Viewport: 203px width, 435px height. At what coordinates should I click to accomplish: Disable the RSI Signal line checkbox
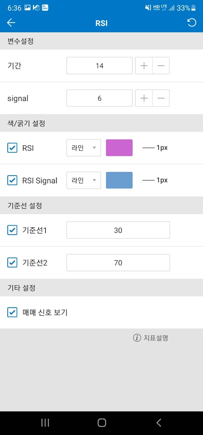[12, 180]
